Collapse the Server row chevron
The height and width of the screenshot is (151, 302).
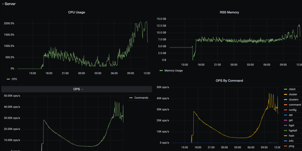pyautogui.click(x=3, y=4)
